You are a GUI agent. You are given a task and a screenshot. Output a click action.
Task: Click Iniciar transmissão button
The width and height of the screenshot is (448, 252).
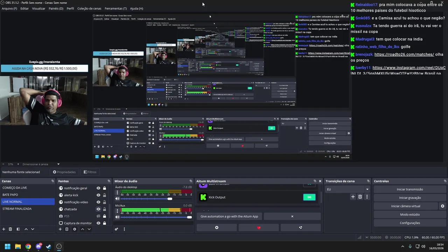click(x=410, y=189)
